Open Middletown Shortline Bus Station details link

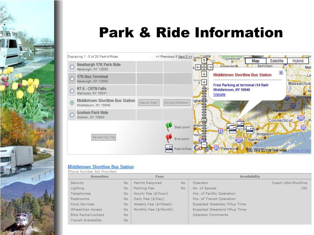(101, 167)
